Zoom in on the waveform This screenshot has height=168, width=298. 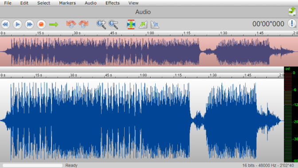(101, 24)
